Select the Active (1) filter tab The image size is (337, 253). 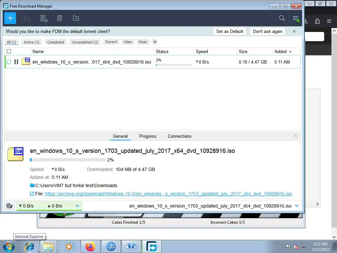click(32, 42)
